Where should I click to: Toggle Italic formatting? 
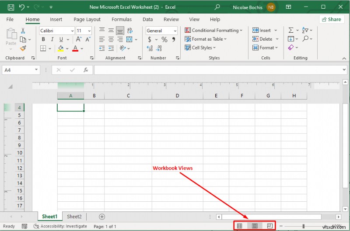pyautogui.click(x=52, y=39)
